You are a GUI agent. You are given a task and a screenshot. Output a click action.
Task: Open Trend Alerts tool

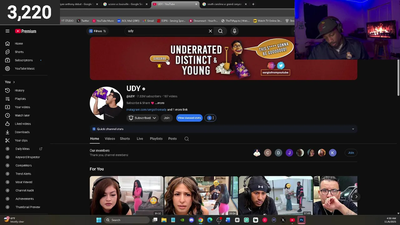(x=23, y=174)
